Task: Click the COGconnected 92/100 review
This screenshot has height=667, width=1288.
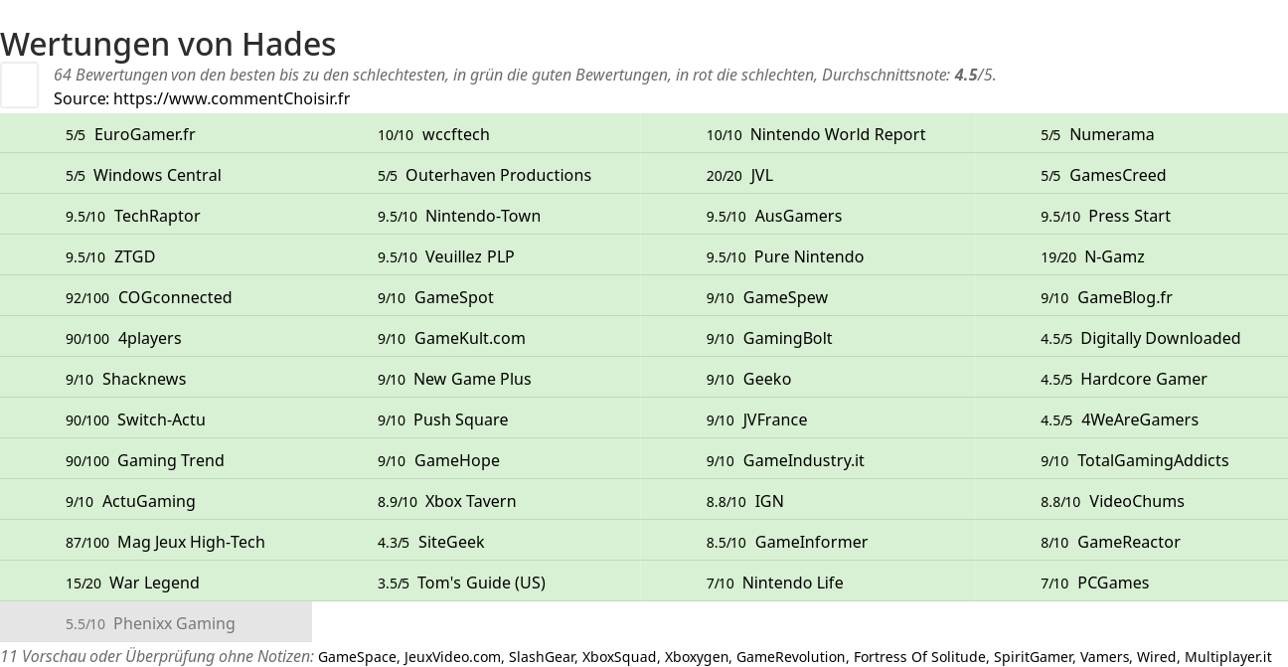Action: coord(149,297)
